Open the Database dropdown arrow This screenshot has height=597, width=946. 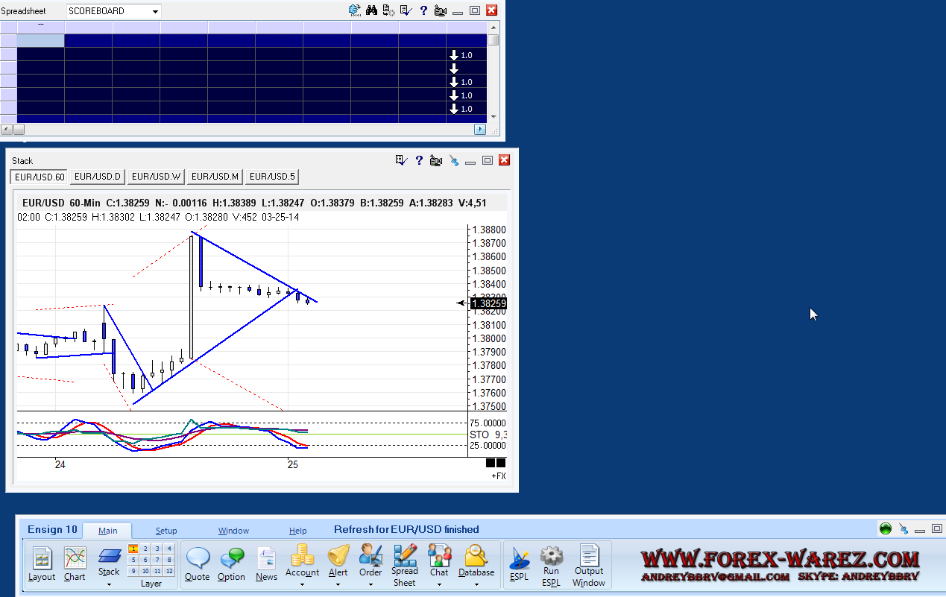(x=476, y=584)
